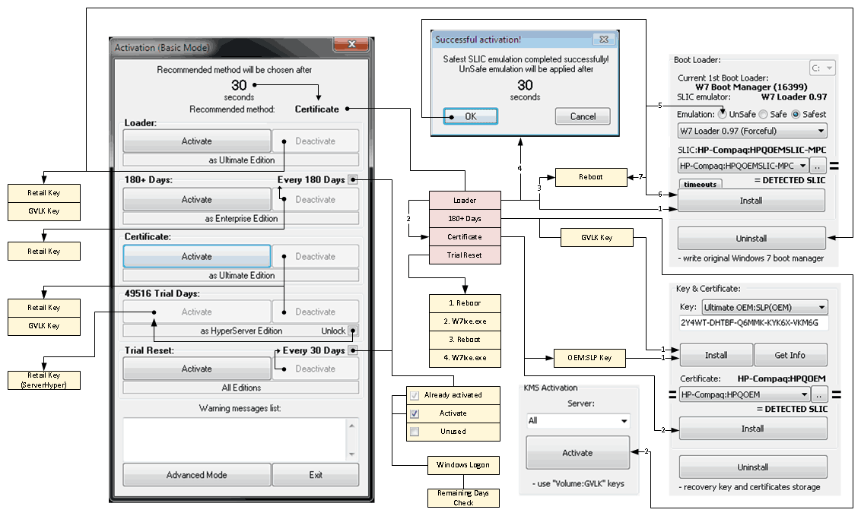Switch to the timeouts tab
This screenshot has height=516, width=861.
(x=700, y=184)
